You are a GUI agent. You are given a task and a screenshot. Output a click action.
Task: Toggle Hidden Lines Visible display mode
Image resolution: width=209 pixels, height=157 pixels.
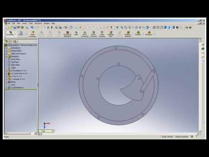click(x=158, y=27)
